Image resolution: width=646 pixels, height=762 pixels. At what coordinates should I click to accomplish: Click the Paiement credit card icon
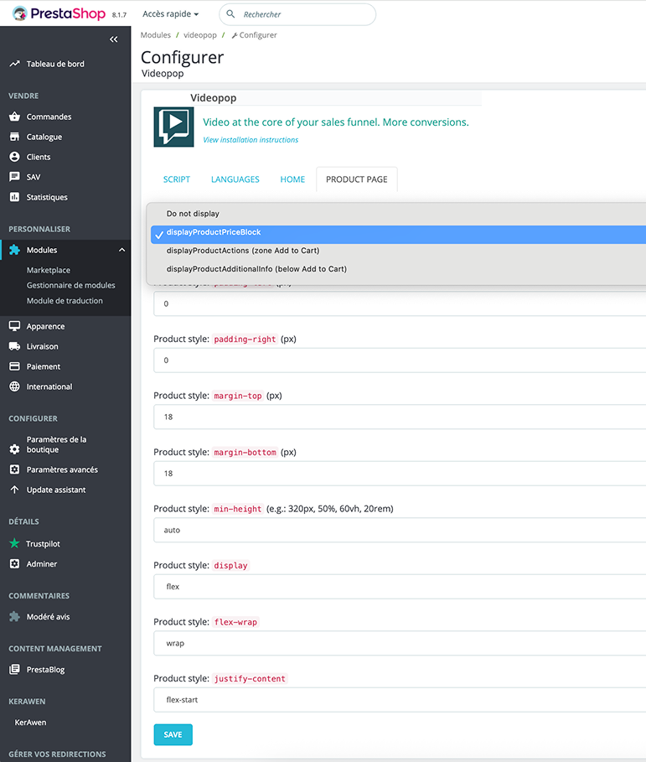(14, 366)
